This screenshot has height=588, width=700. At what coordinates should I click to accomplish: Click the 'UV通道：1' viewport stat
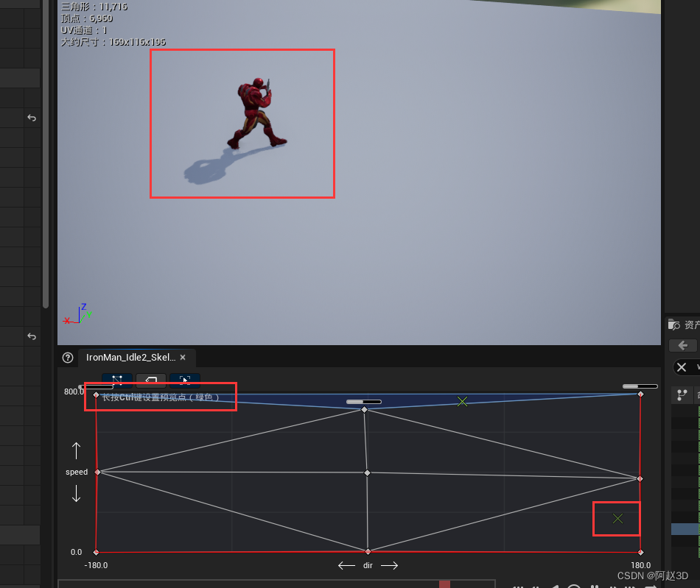[84, 30]
